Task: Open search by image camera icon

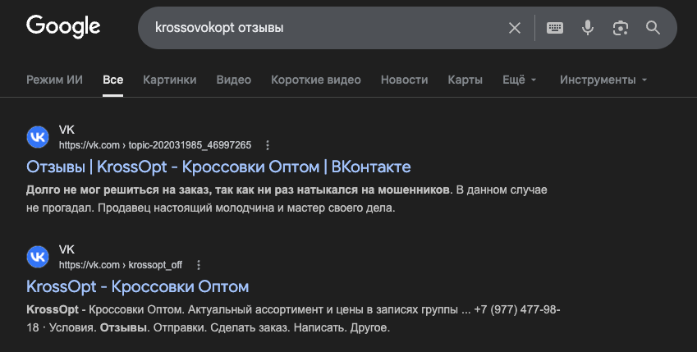Action: [x=620, y=28]
